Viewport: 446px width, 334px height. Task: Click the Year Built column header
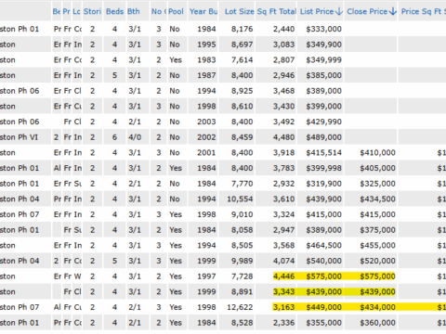pos(203,11)
